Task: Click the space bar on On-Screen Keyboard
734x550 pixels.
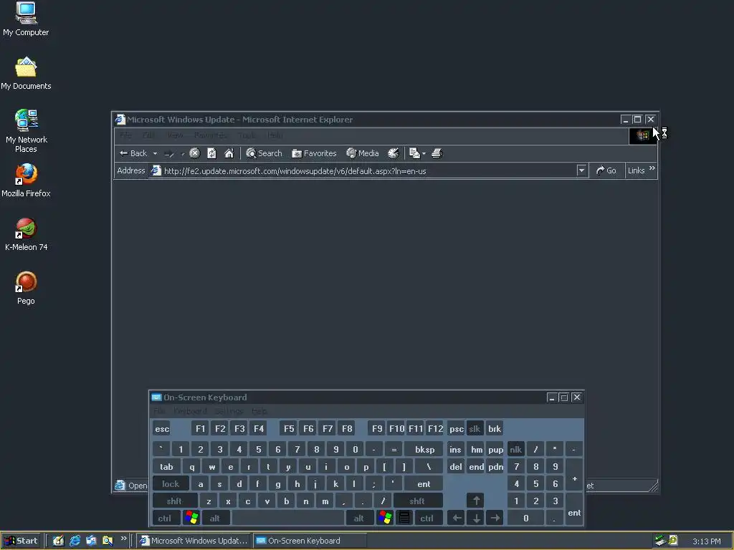Action: pos(288,518)
